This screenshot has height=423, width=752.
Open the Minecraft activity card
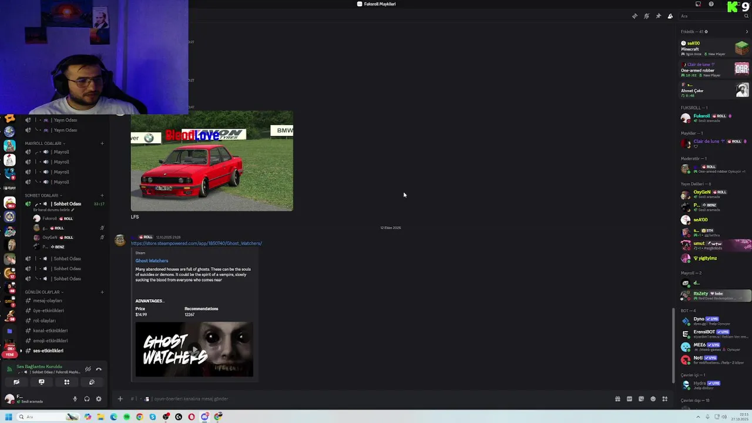click(714, 48)
